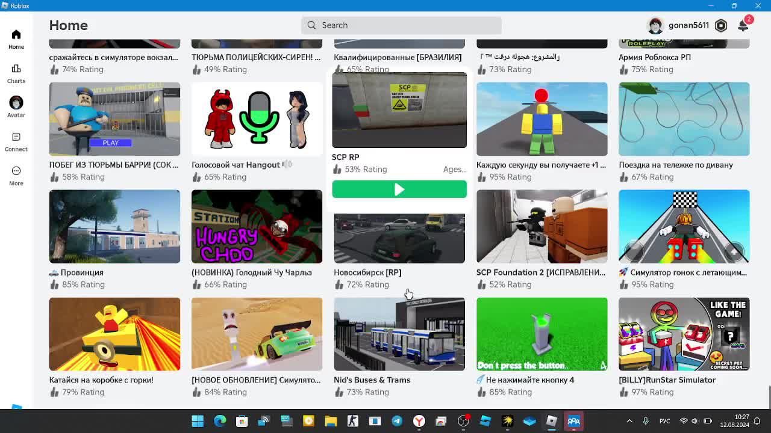The image size is (771, 433).
Task: Click the Search field
Action: point(401,25)
